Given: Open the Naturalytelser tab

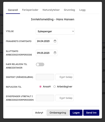Looking at the screenshot, I should coord(51,10).
